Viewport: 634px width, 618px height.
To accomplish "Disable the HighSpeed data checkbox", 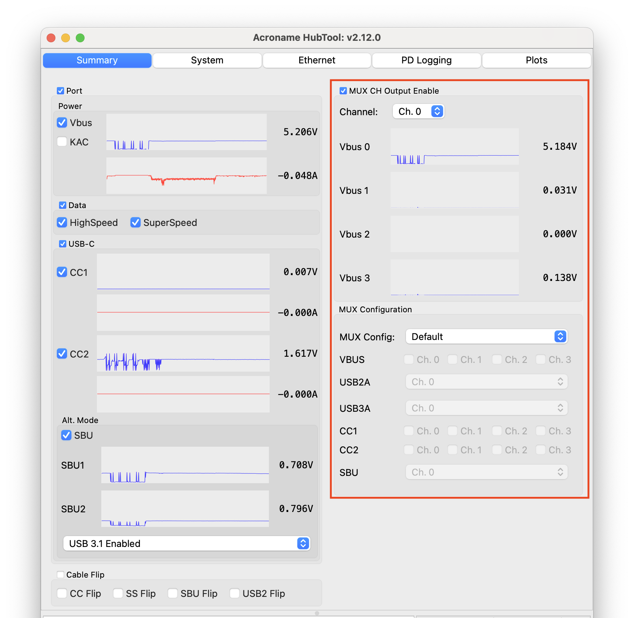I will pos(62,223).
